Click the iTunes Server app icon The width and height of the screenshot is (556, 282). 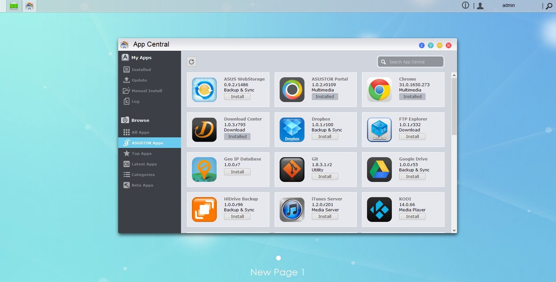tap(292, 209)
